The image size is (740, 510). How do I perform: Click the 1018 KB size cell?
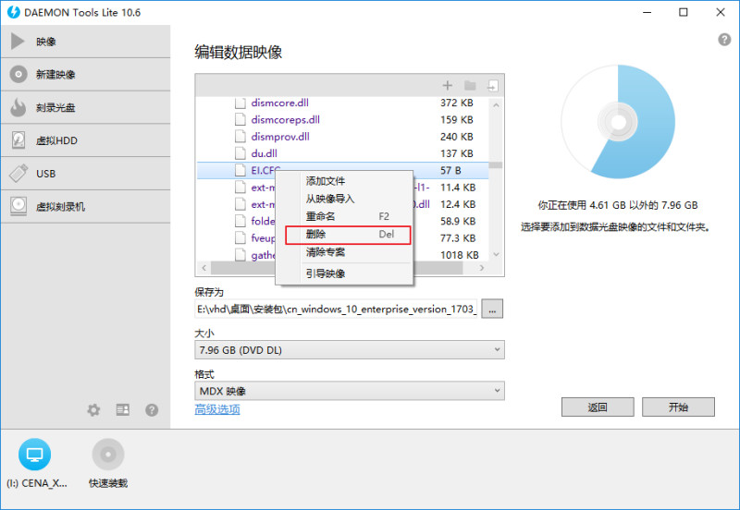tap(460, 255)
